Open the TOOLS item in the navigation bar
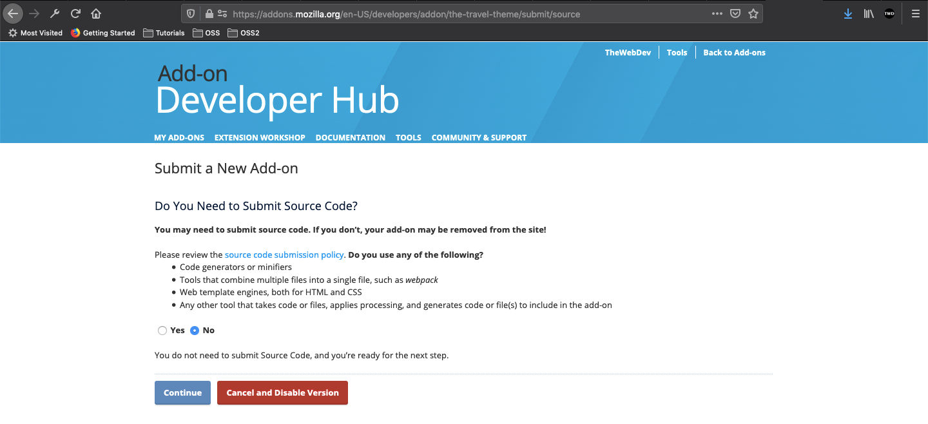This screenshot has width=928, height=424. (x=409, y=137)
